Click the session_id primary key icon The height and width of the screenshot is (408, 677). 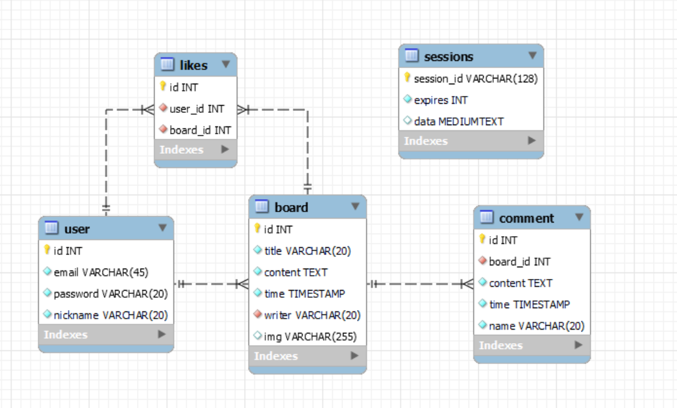click(x=407, y=78)
